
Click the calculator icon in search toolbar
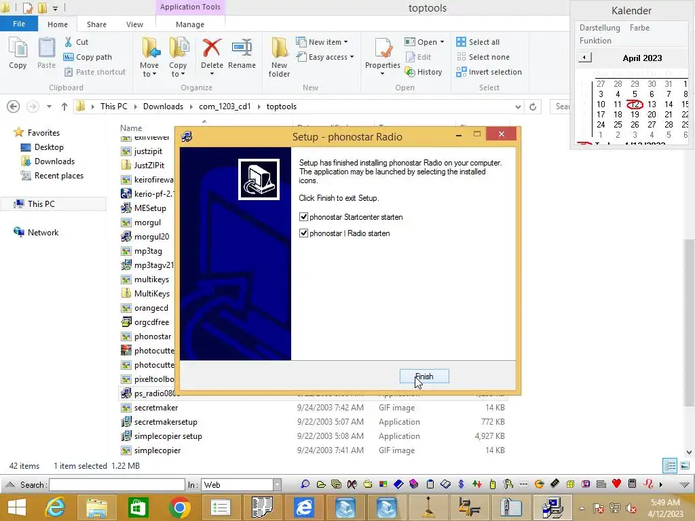pyautogui.click(x=633, y=484)
